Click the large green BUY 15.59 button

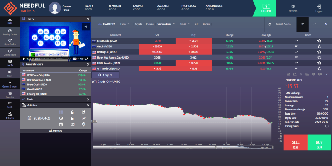[x=319, y=142]
